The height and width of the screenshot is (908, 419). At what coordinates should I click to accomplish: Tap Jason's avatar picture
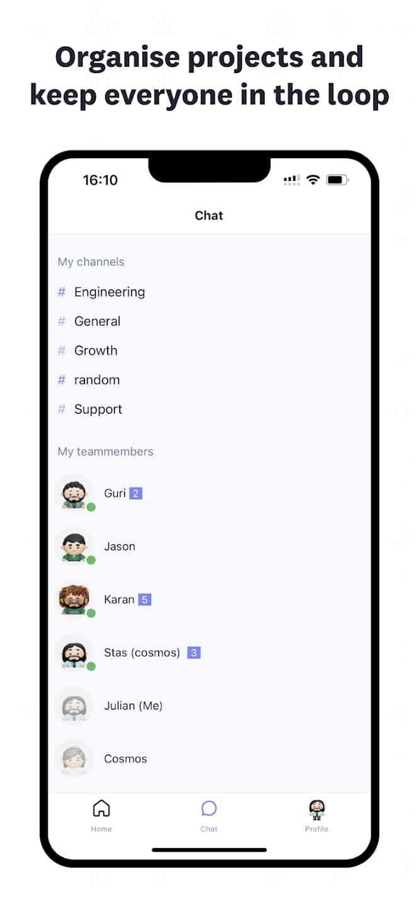point(74,546)
